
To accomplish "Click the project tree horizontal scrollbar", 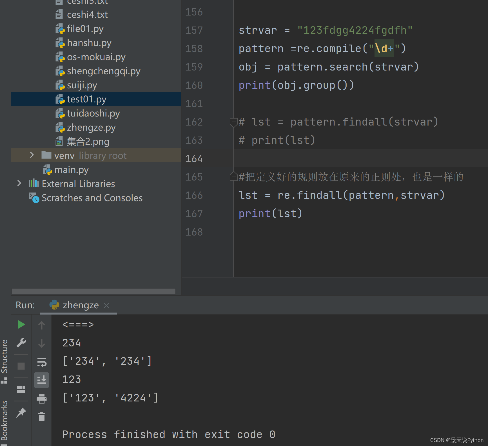I will point(93,291).
